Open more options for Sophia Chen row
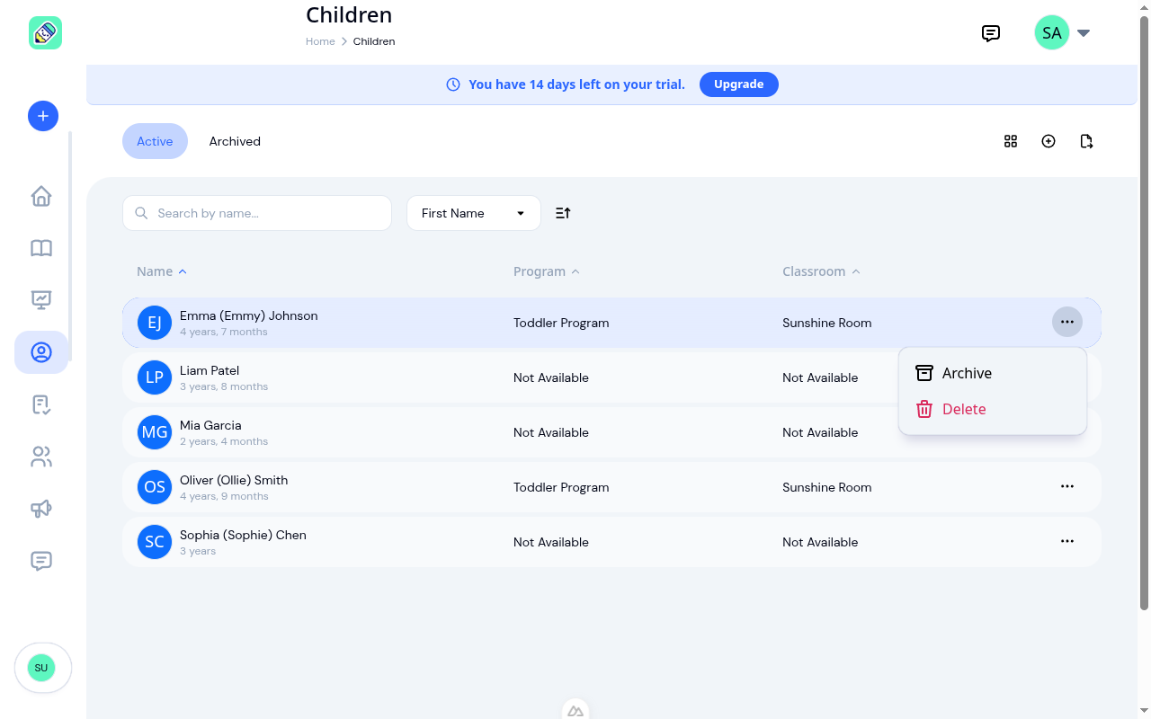The width and height of the screenshot is (1151, 719). (1067, 541)
